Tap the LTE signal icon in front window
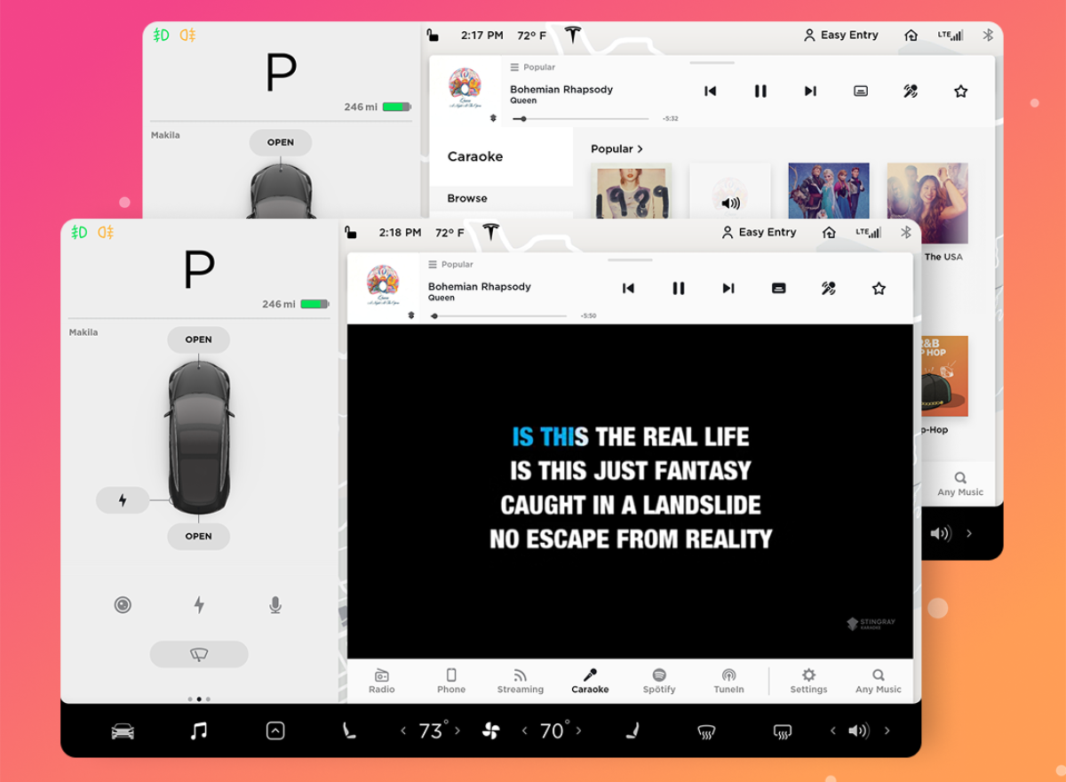The width and height of the screenshot is (1066, 782). pyautogui.click(x=868, y=232)
